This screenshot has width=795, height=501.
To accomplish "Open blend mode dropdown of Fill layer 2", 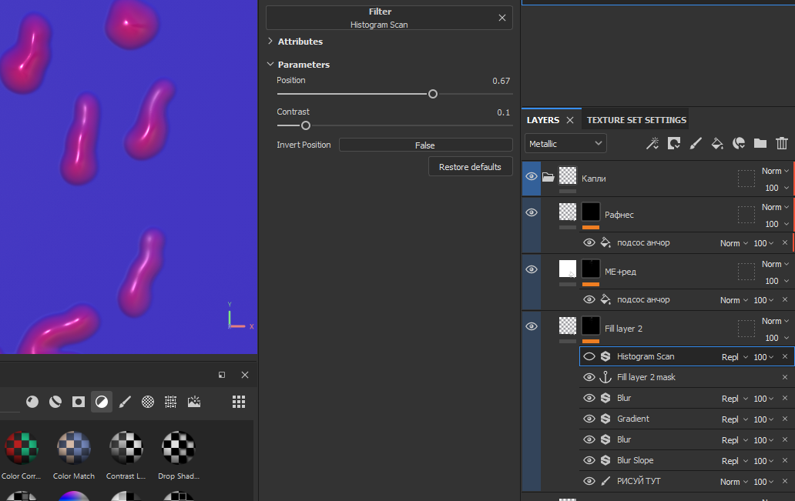I will pos(775,321).
